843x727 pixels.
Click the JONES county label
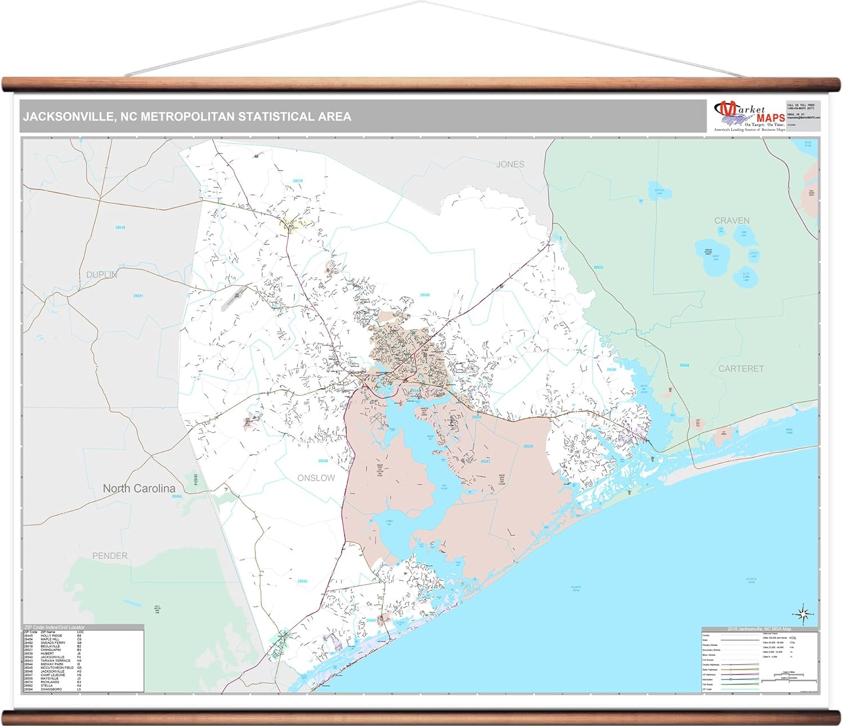[510, 164]
